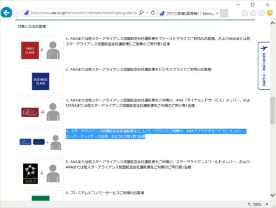Click the green Premium Economy badge
Viewport: 276px width, 208px height.
click(x=40, y=198)
